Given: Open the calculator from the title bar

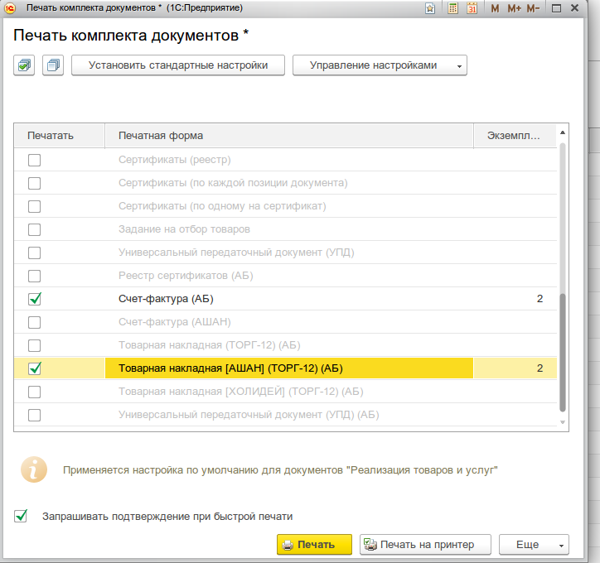Looking at the screenshot, I should [452, 8].
